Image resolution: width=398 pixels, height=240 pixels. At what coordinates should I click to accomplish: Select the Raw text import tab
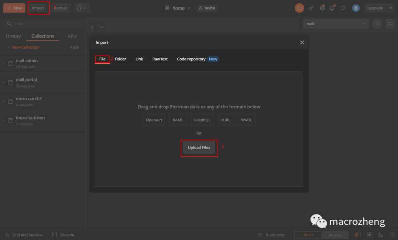point(160,59)
